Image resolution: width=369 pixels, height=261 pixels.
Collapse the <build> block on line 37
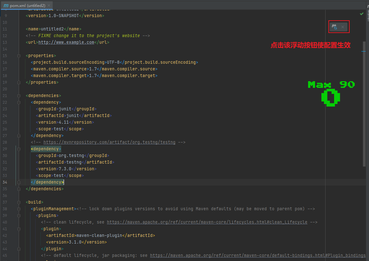coord(19,202)
